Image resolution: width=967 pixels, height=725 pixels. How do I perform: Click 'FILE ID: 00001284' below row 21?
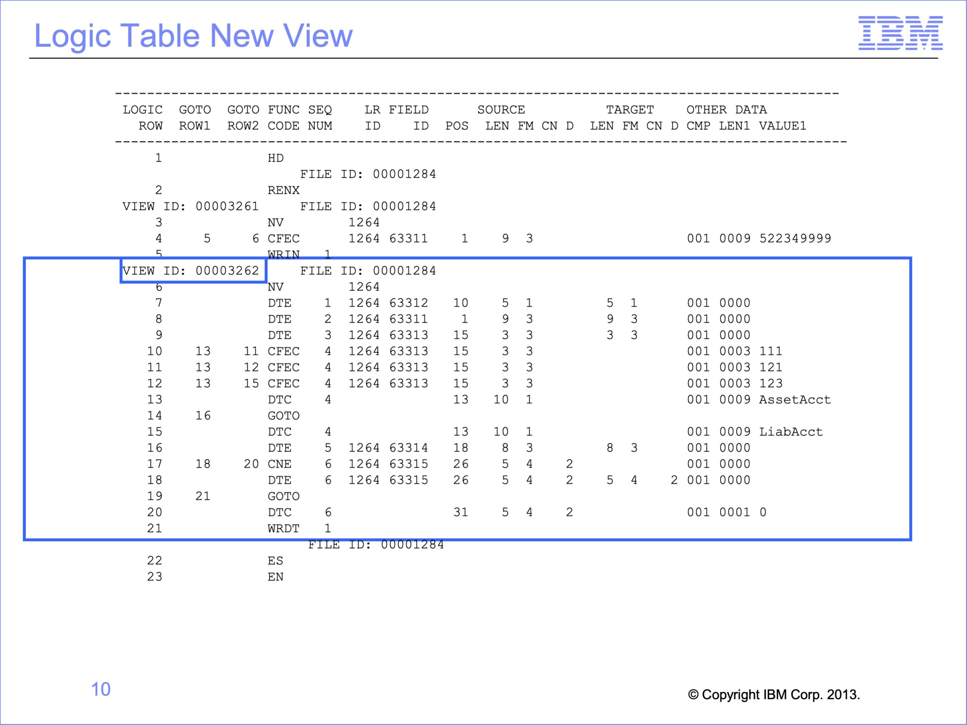coord(376,545)
